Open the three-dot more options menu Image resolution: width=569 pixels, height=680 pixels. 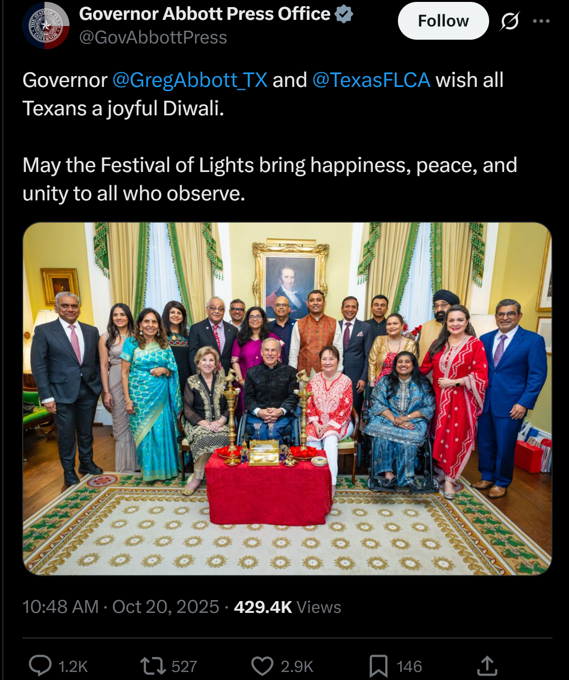pyautogui.click(x=541, y=21)
